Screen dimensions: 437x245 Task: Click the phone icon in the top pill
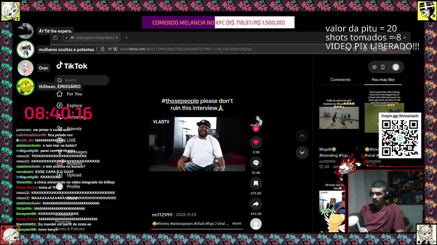tap(383, 67)
